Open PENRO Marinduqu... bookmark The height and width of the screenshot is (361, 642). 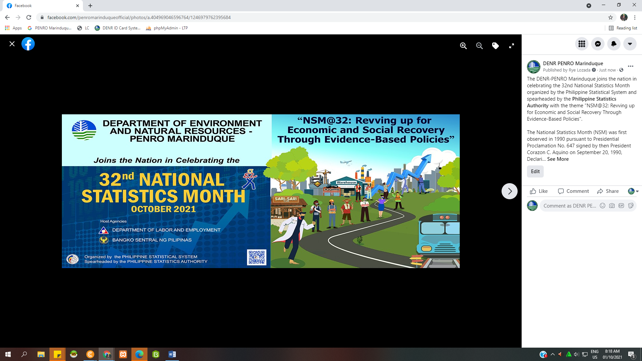click(x=49, y=28)
